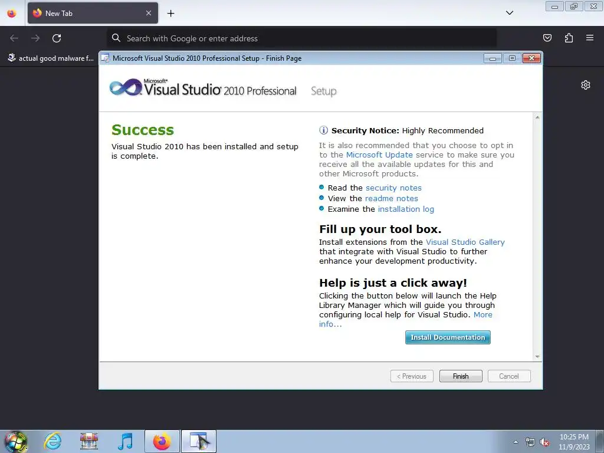
Task: Open the Pocket save icon
Action: click(x=547, y=38)
